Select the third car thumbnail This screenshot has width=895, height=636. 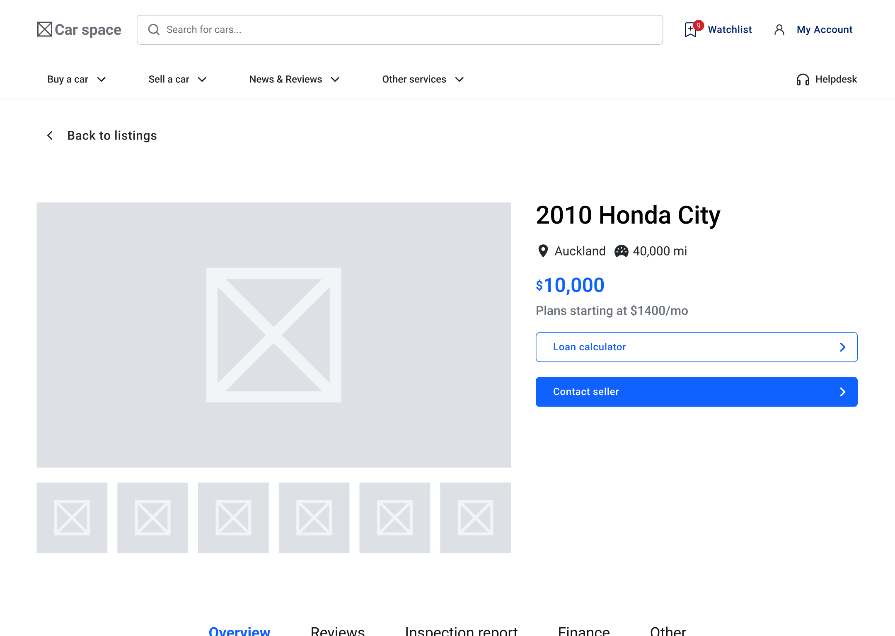tap(233, 518)
